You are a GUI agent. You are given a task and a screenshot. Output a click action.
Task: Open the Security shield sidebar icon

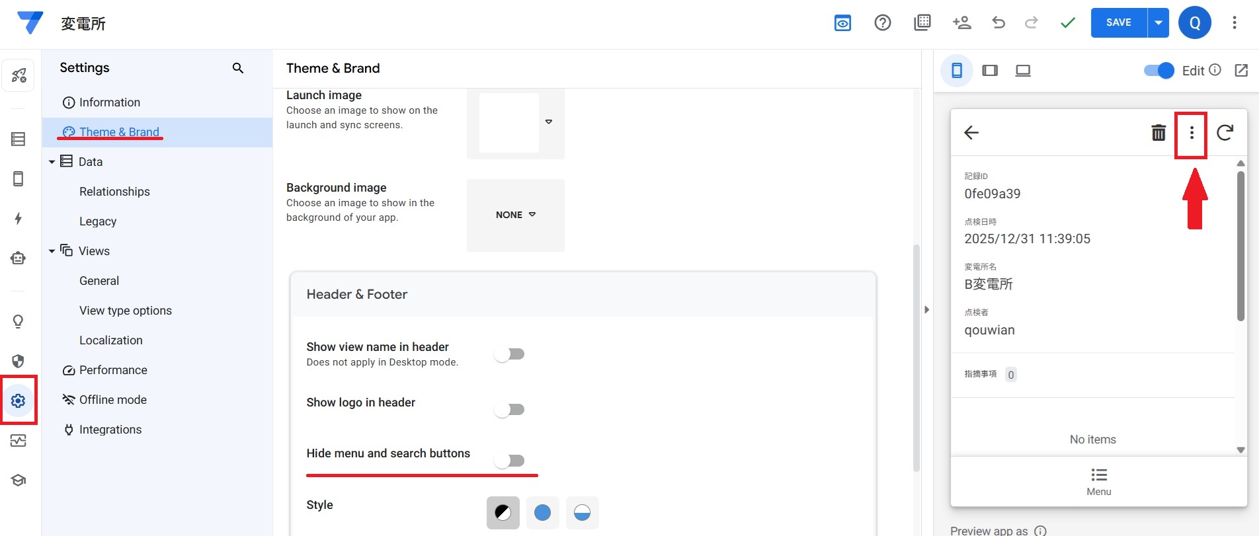tap(19, 361)
